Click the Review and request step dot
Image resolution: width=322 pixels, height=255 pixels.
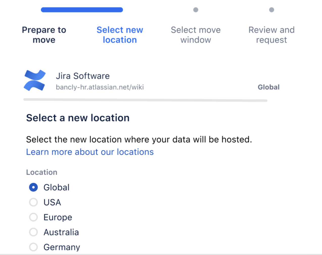pos(272,10)
